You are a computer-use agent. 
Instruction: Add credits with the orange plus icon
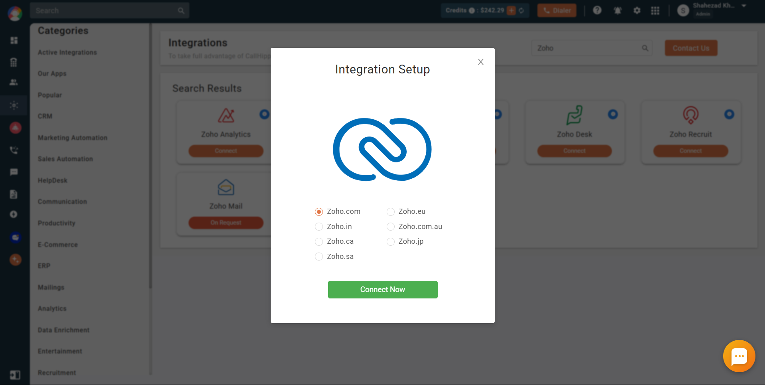[511, 10]
